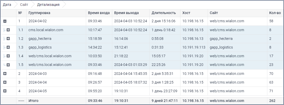Click the Хост column header
Image resolution: width=284 pixels, height=105 pixels.
(186, 13)
